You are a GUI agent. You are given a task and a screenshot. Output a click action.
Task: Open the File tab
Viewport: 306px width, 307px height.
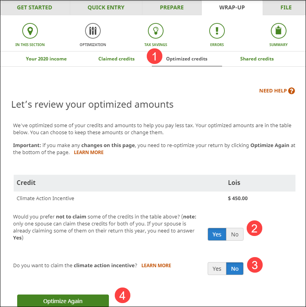[286, 7]
